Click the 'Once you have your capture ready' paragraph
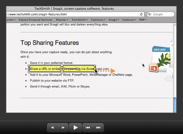The width and height of the screenshot is (183, 134). [66, 54]
